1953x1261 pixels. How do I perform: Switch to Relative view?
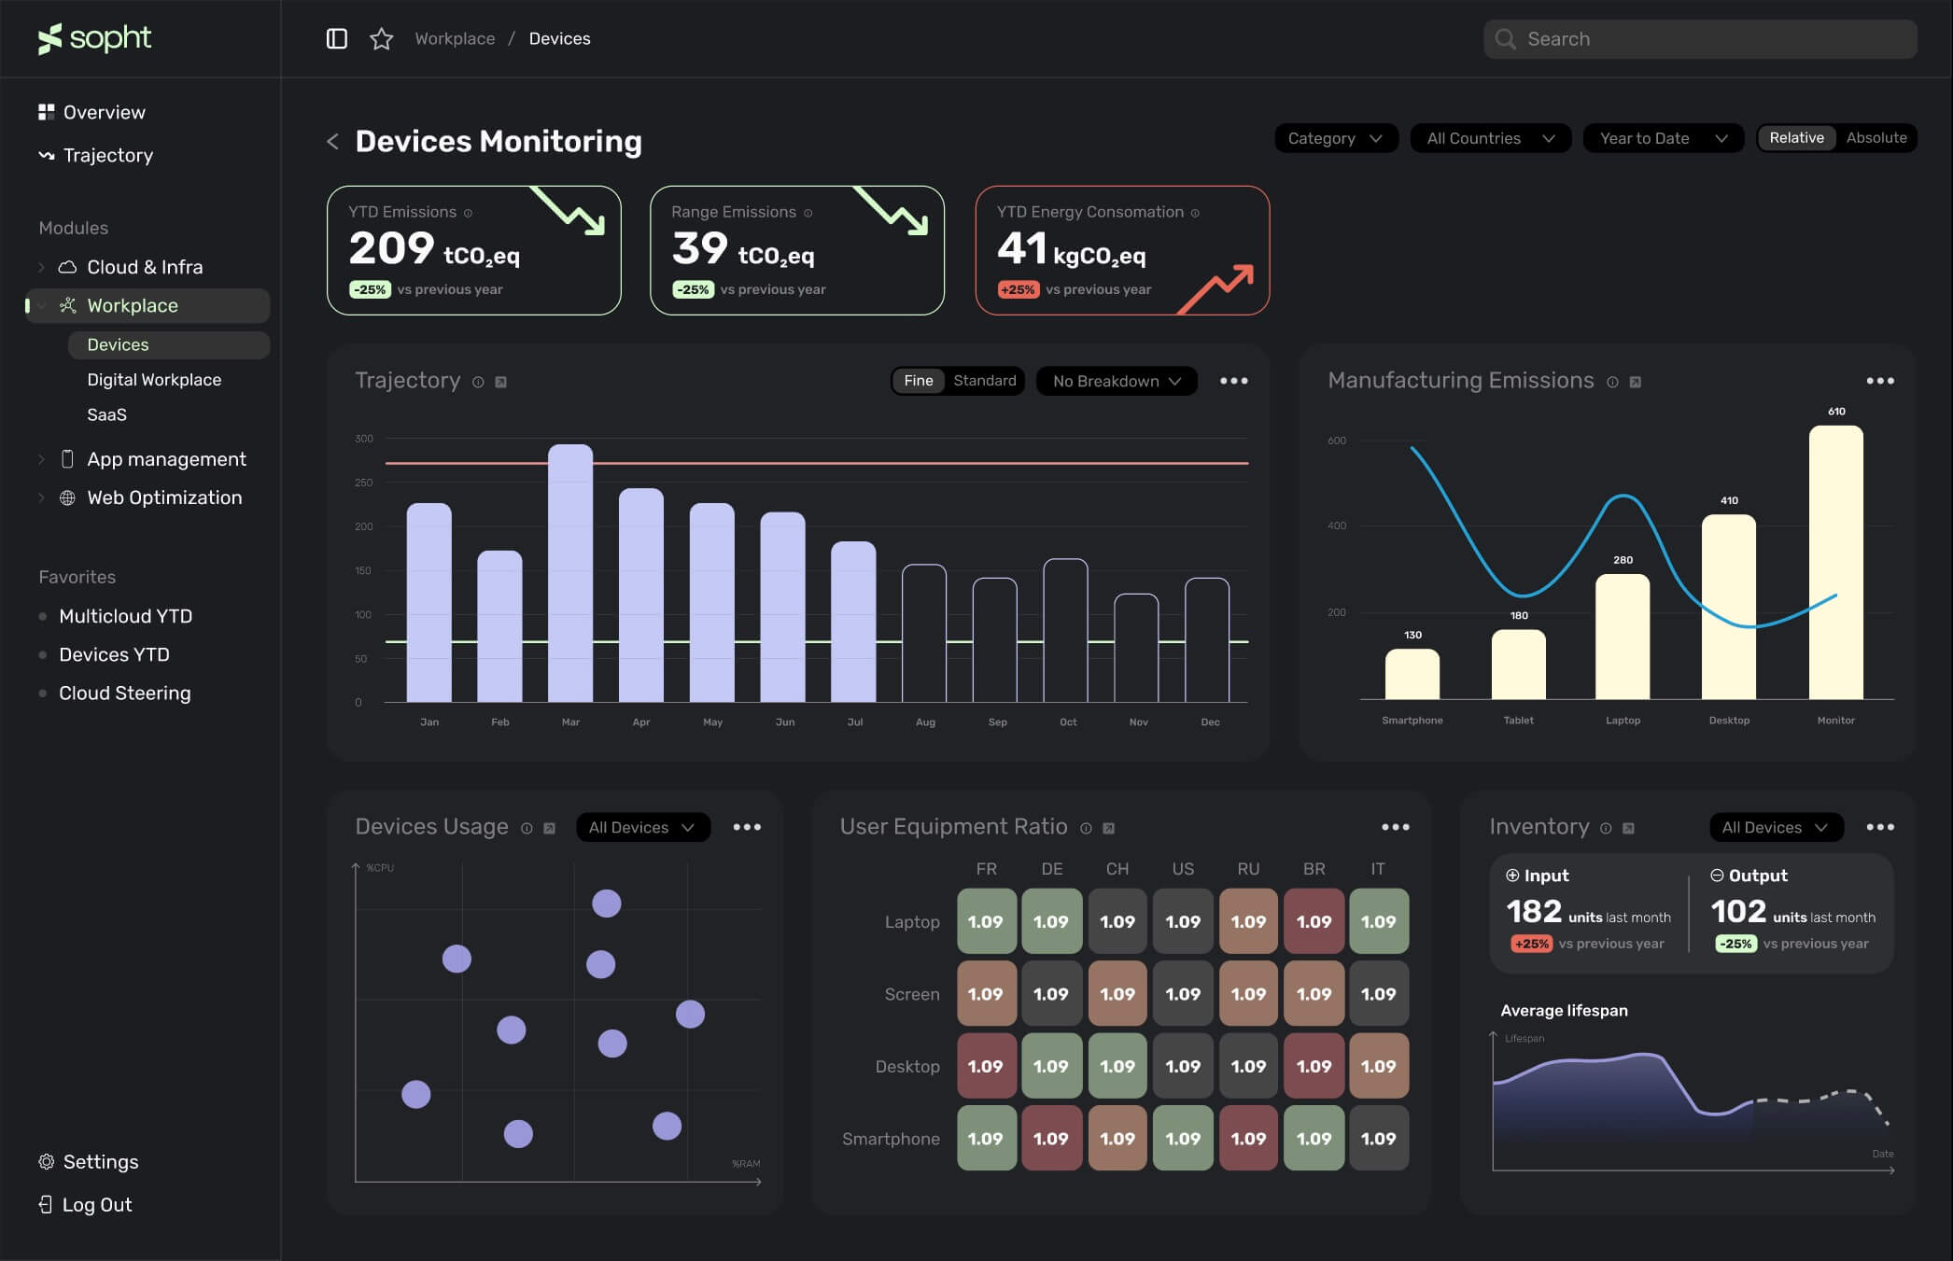1796,138
